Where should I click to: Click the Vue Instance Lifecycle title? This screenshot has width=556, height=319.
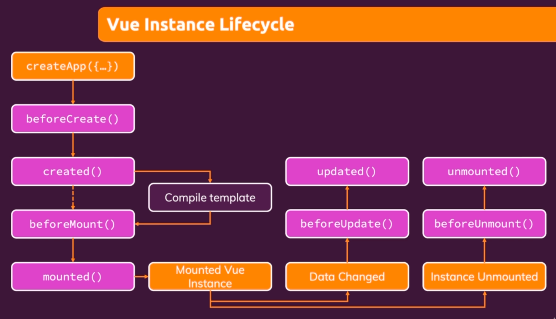201,25
